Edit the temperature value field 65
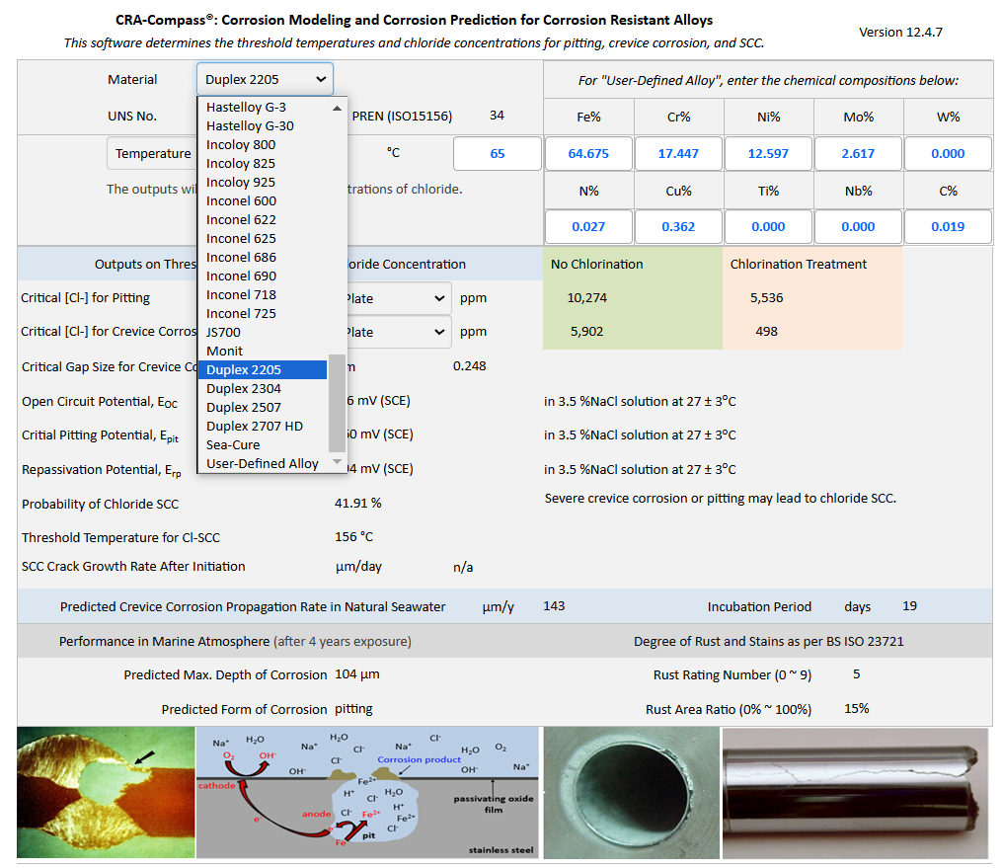This screenshot has height=868, width=1002. tap(498, 153)
